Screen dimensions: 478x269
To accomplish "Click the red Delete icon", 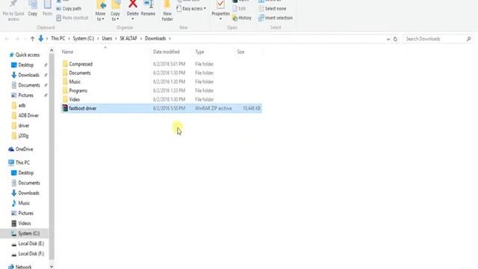I will point(133,4).
